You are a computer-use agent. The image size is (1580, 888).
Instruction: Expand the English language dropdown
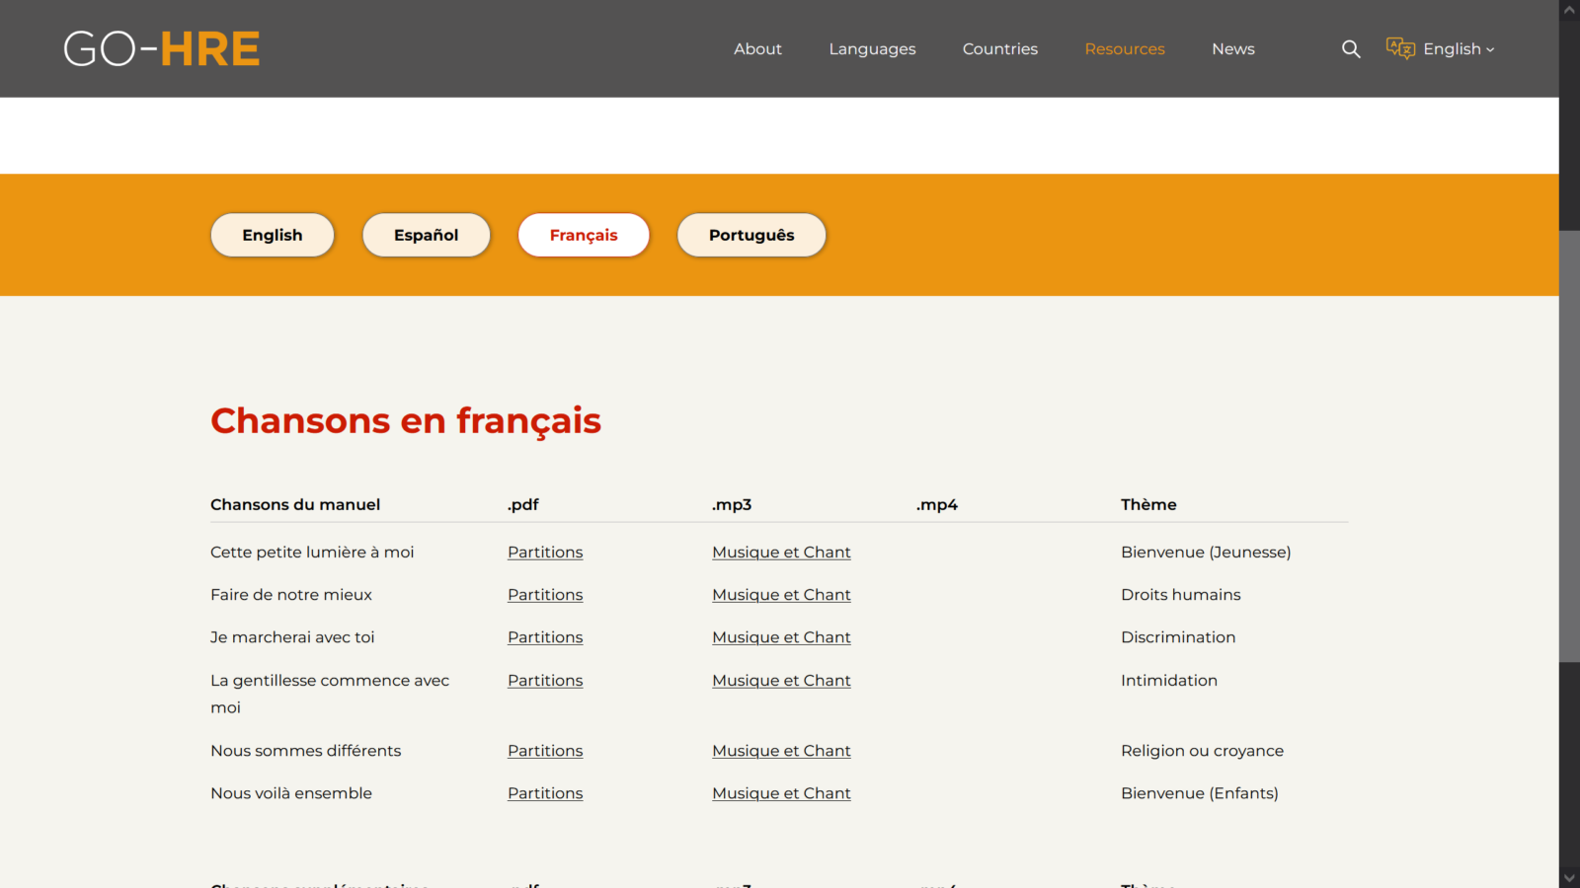click(1459, 49)
